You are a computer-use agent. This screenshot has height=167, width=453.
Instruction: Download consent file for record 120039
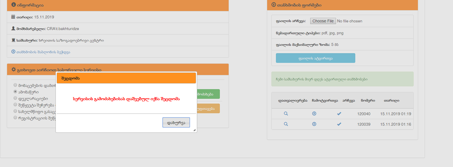(x=314, y=124)
